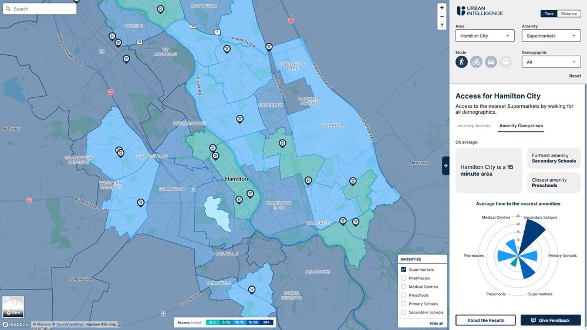Zoom out of the map
Screen dimensions: 587x330
(x=442, y=17)
